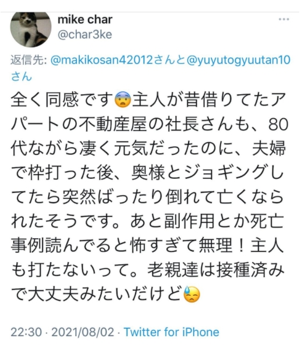Screen dimensions: 301x346
Task: Click tweet line 事例読んでると怖すぎて無理
Action: (x=147, y=245)
